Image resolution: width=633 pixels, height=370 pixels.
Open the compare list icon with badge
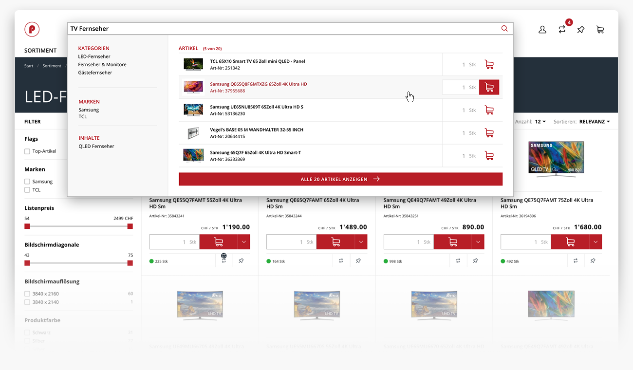click(x=562, y=29)
